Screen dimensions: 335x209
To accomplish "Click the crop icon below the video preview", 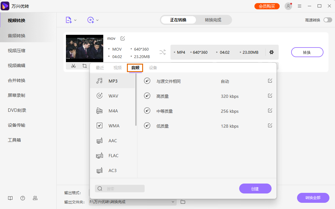I will coord(84,66).
